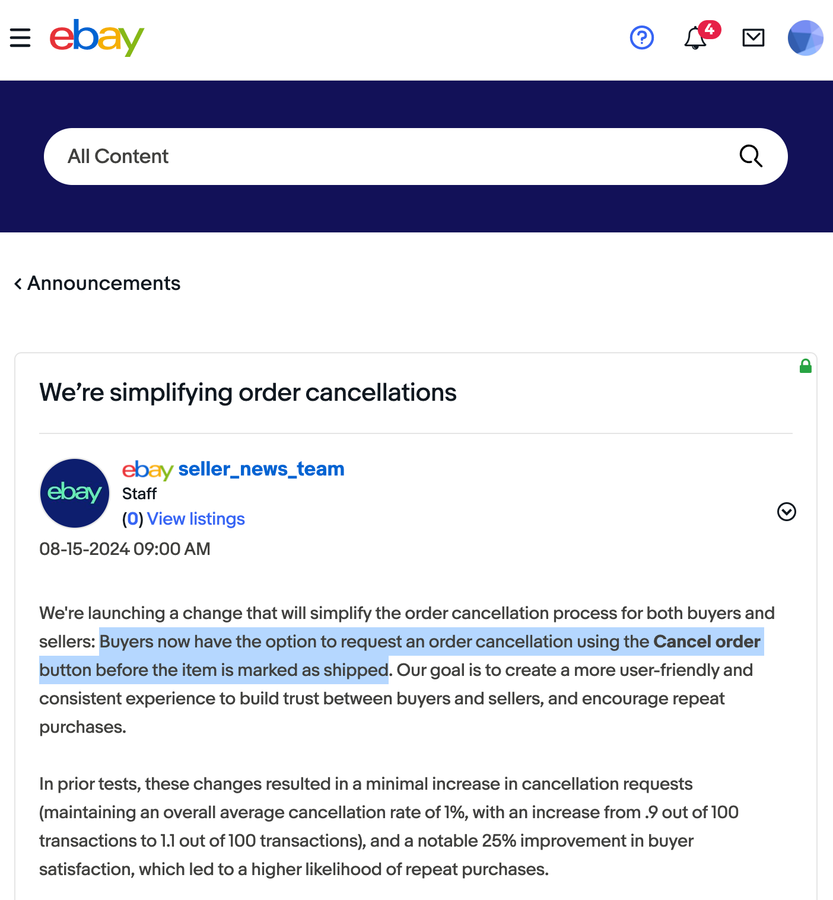
Task: Click the green lock icon on post
Action: (x=805, y=366)
